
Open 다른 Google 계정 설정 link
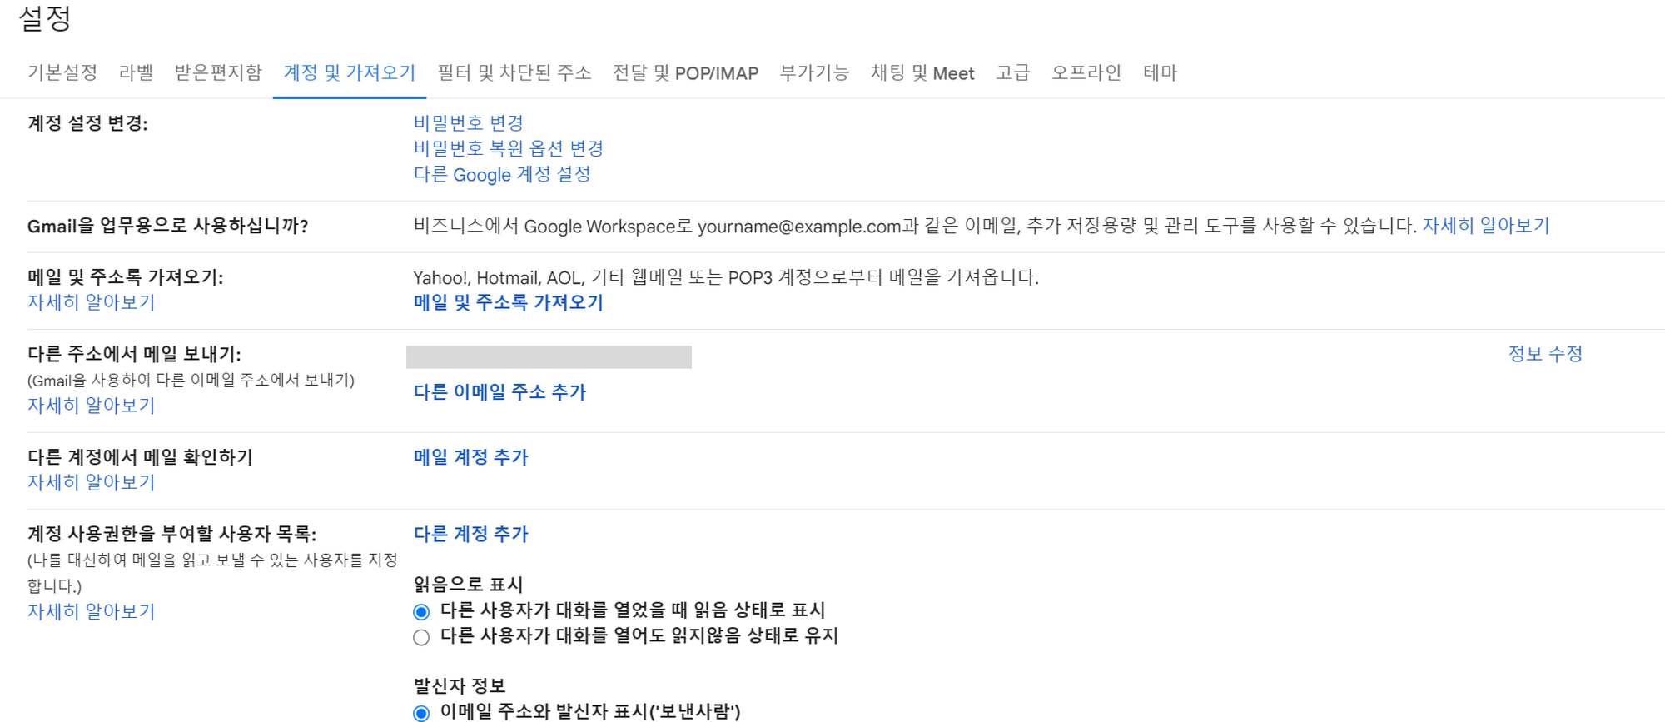(501, 174)
